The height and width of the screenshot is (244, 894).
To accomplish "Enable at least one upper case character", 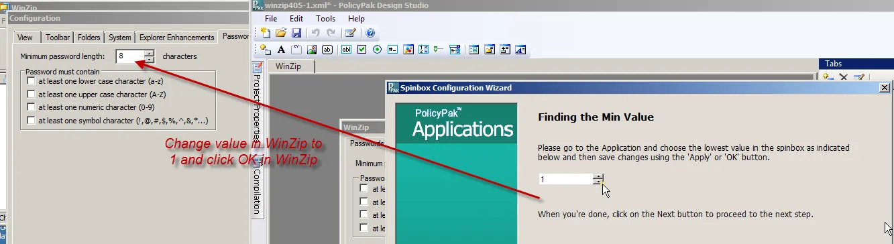I will [x=31, y=94].
